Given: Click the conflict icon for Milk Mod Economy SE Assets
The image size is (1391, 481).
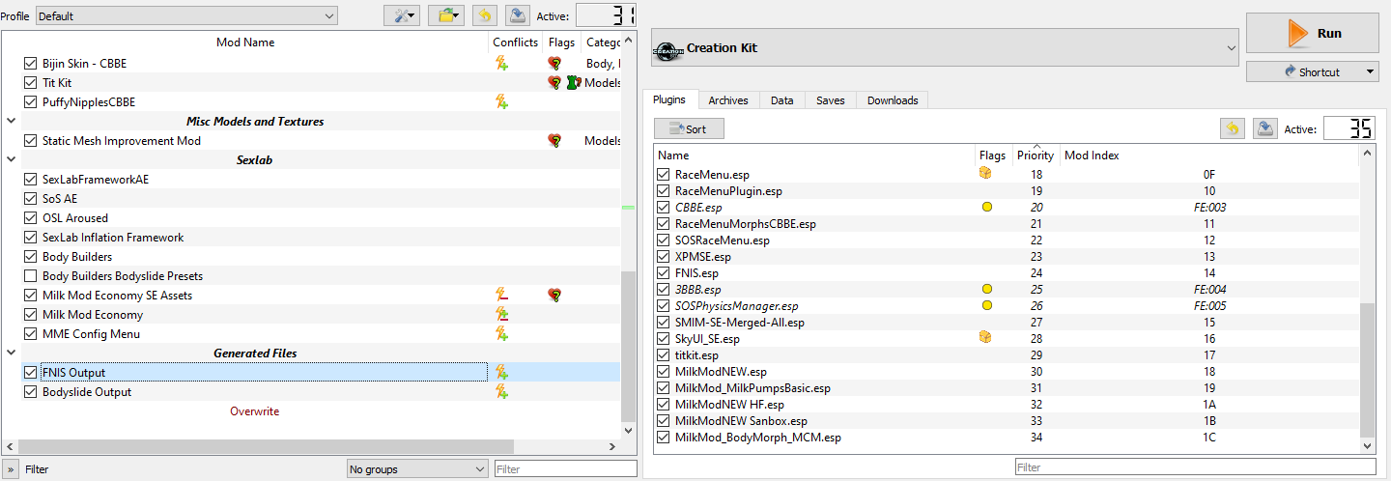Looking at the screenshot, I should pos(501,296).
